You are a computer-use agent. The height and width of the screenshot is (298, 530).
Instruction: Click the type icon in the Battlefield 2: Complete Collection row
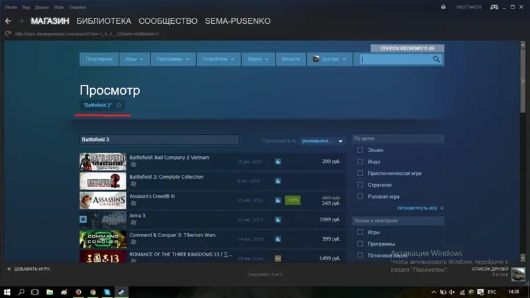pos(278,181)
